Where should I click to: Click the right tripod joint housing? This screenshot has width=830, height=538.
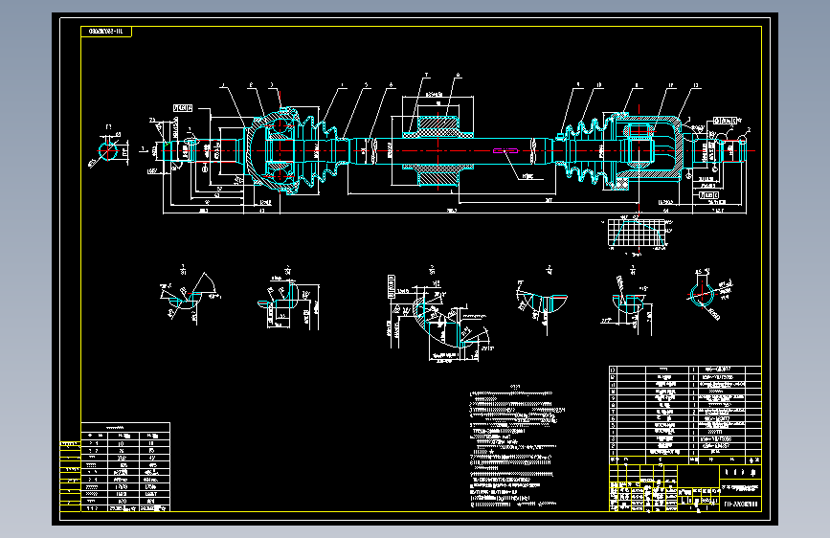pyautogui.click(x=647, y=150)
